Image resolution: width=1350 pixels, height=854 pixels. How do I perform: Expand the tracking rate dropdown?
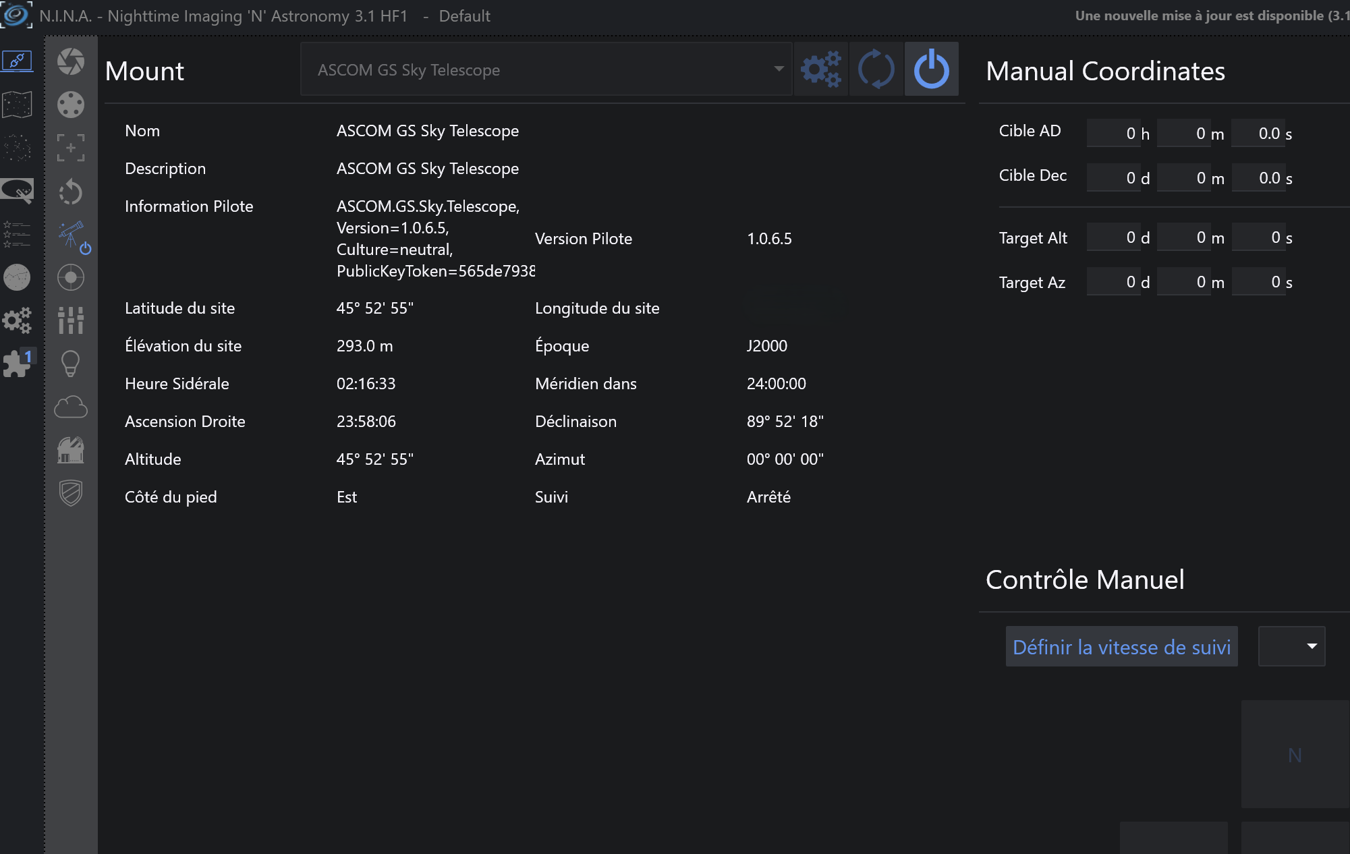(1291, 646)
